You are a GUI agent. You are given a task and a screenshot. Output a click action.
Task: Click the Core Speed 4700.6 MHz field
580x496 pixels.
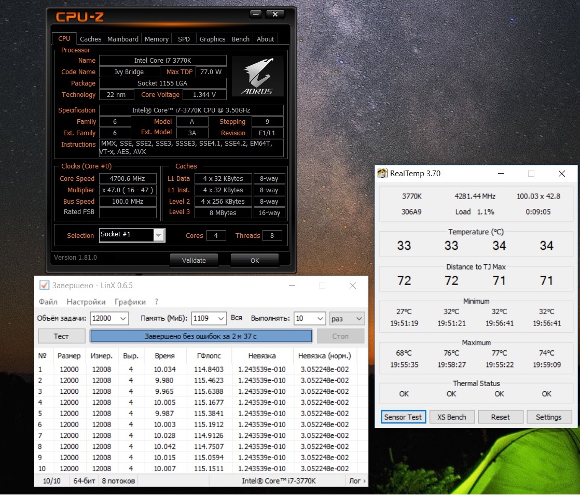(127, 178)
